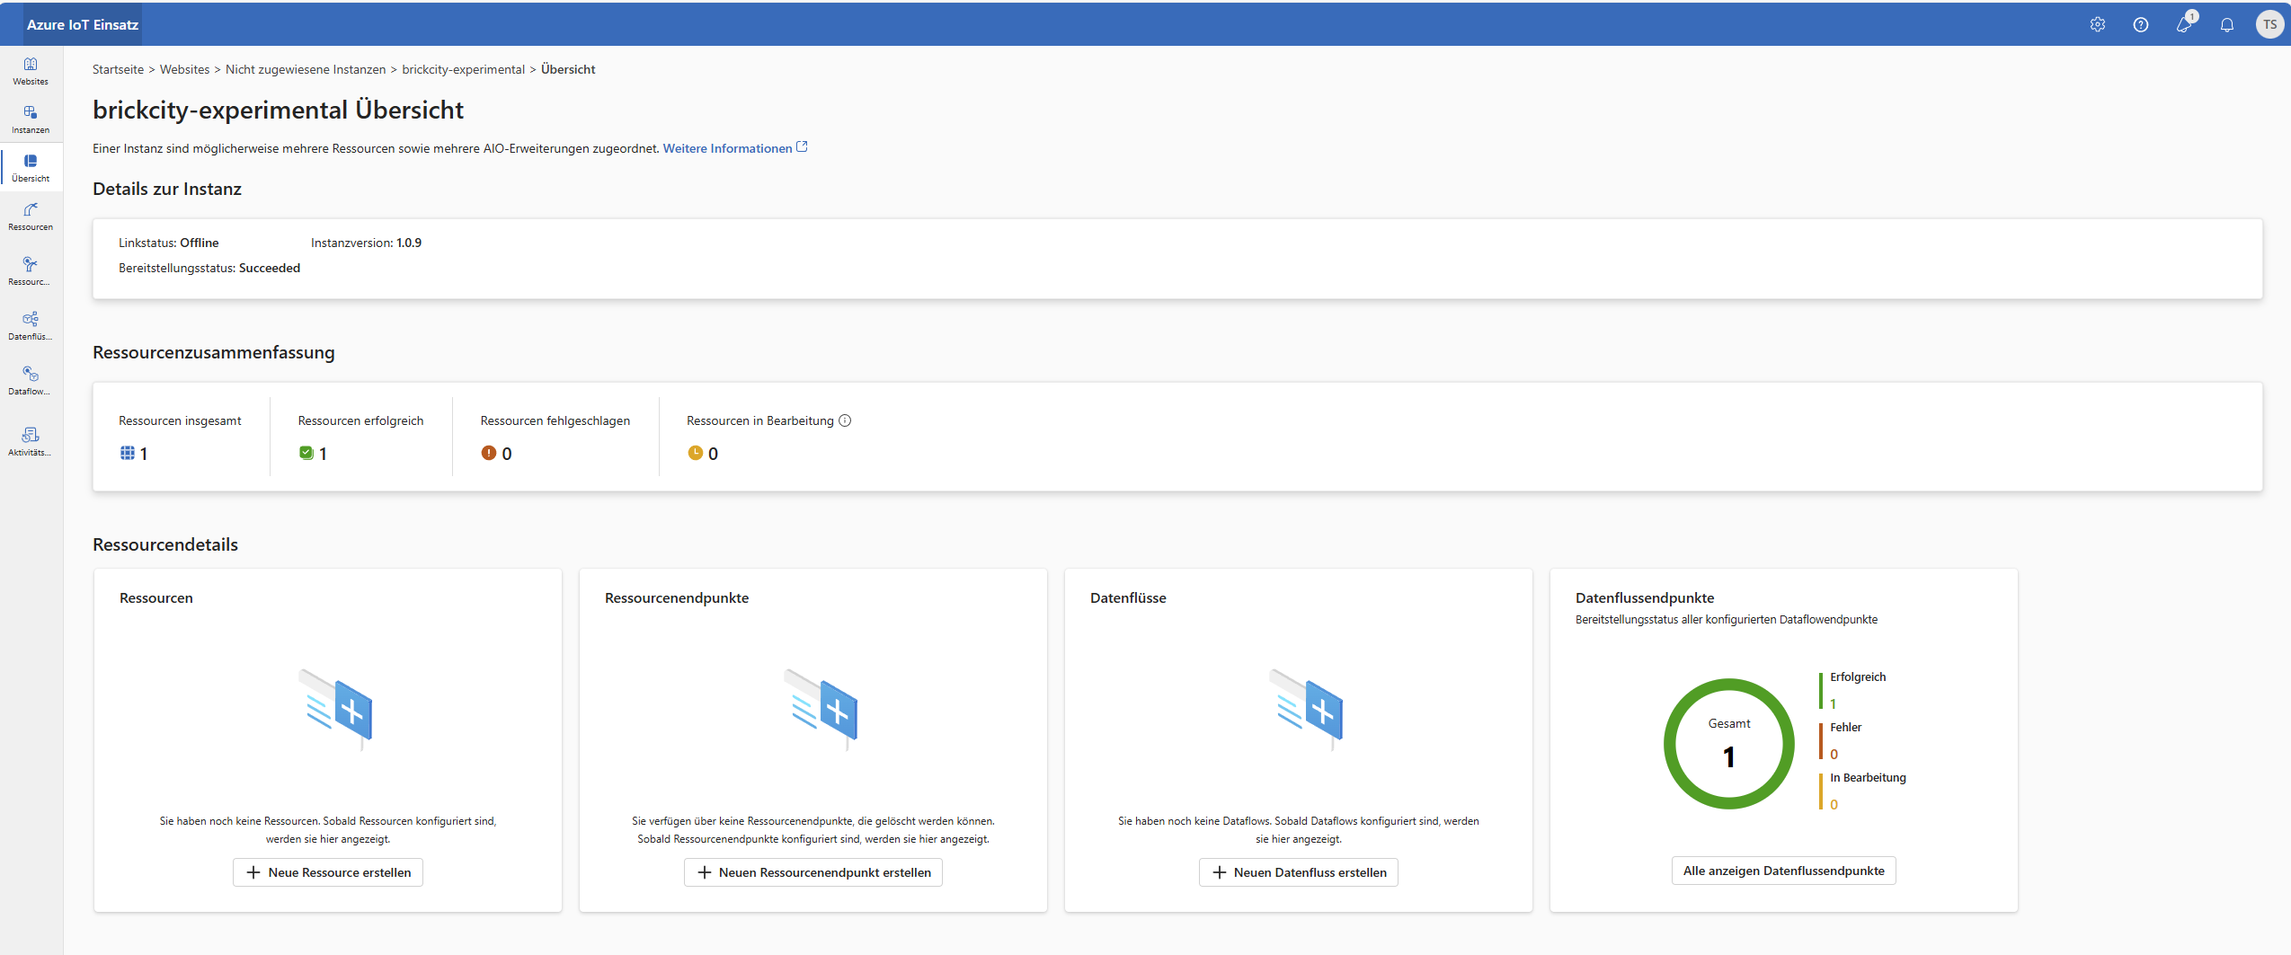Screen dimensions: 2291x955
Task: Select the Übersicht sidebar item
Action: coord(31,167)
